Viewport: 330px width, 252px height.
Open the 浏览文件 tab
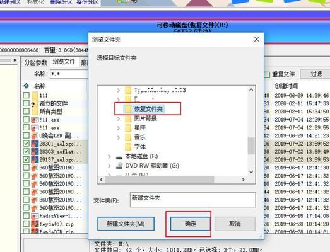[x=64, y=62]
